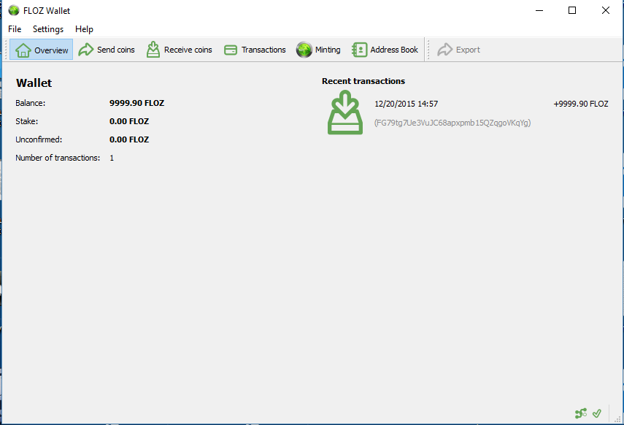Select the 12/20/2015 14:57 transaction date

(406, 104)
